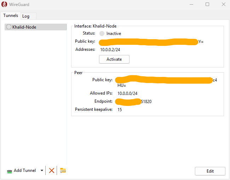
Task: Activate the Khalid-Node tunnel
Action: pyautogui.click(x=114, y=59)
